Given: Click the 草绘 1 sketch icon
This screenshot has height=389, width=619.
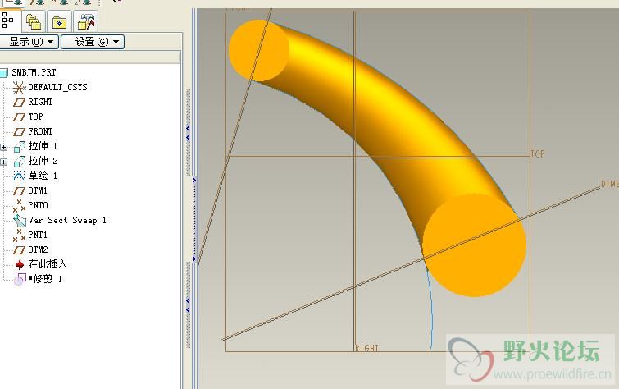Looking at the screenshot, I should point(19,176).
